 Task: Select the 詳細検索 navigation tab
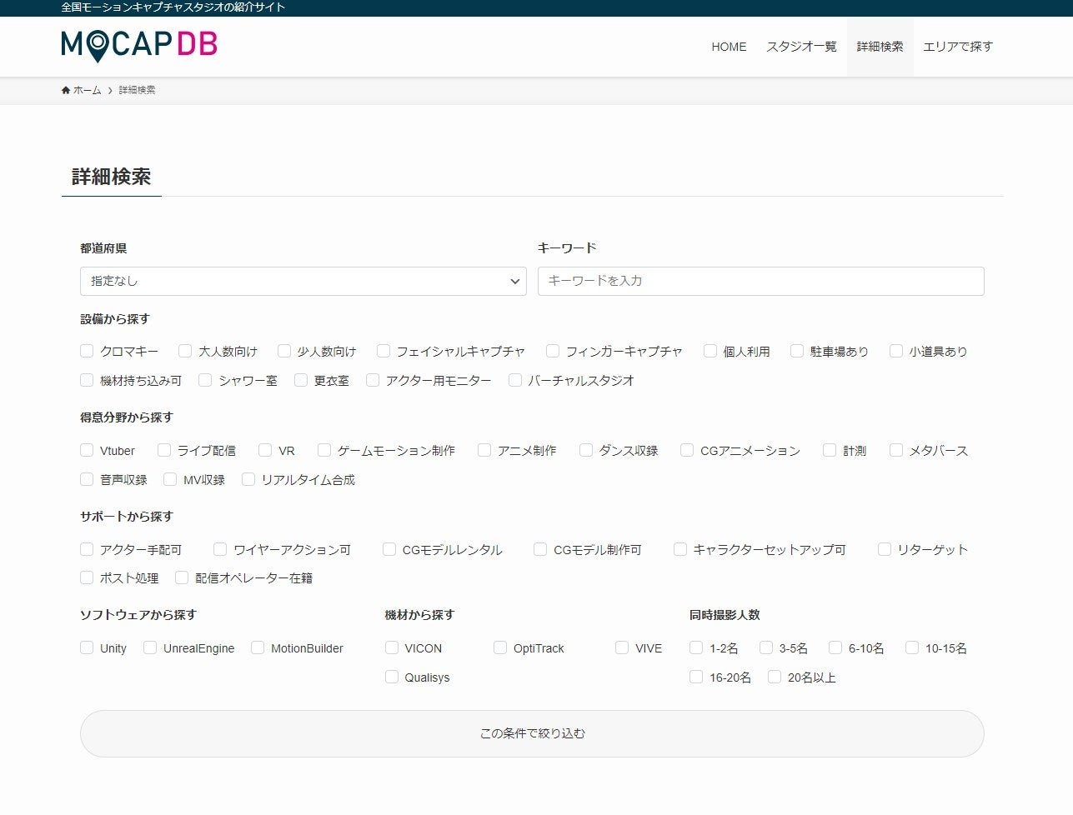[880, 47]
